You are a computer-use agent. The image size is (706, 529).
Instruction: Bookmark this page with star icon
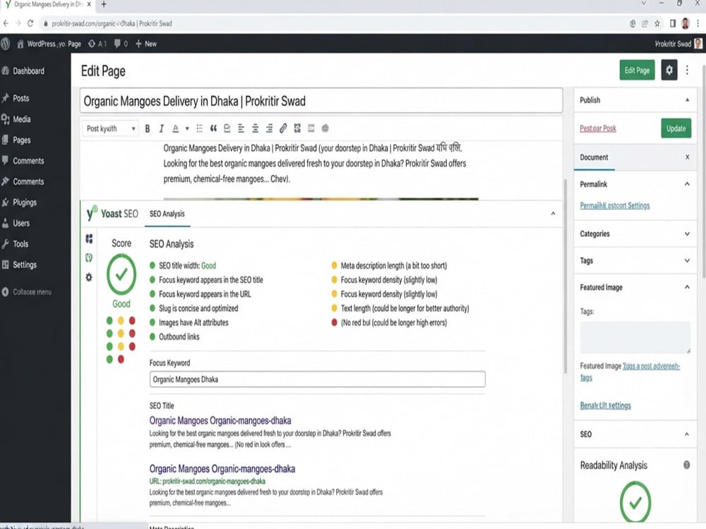pyautogui.click(x=657, y=23)
